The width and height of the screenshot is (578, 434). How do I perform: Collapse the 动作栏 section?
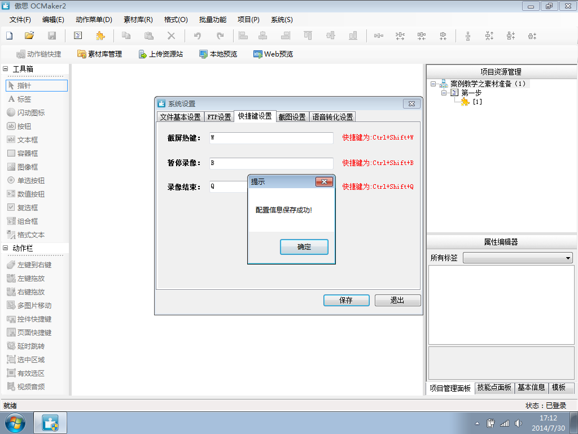pyautogui.click(x=6, y=248)
